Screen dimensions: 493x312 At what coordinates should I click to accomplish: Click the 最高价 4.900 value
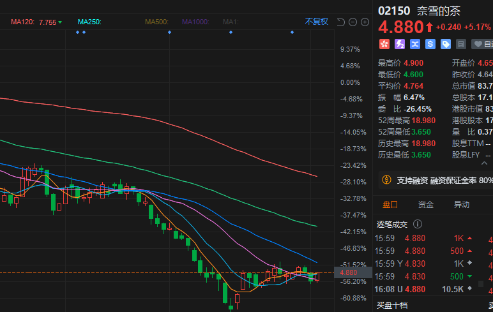pos(413,63)
